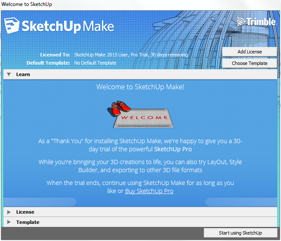Open the Template section header label
Viewport: 281px width, 241px height.
pos(28,222)
